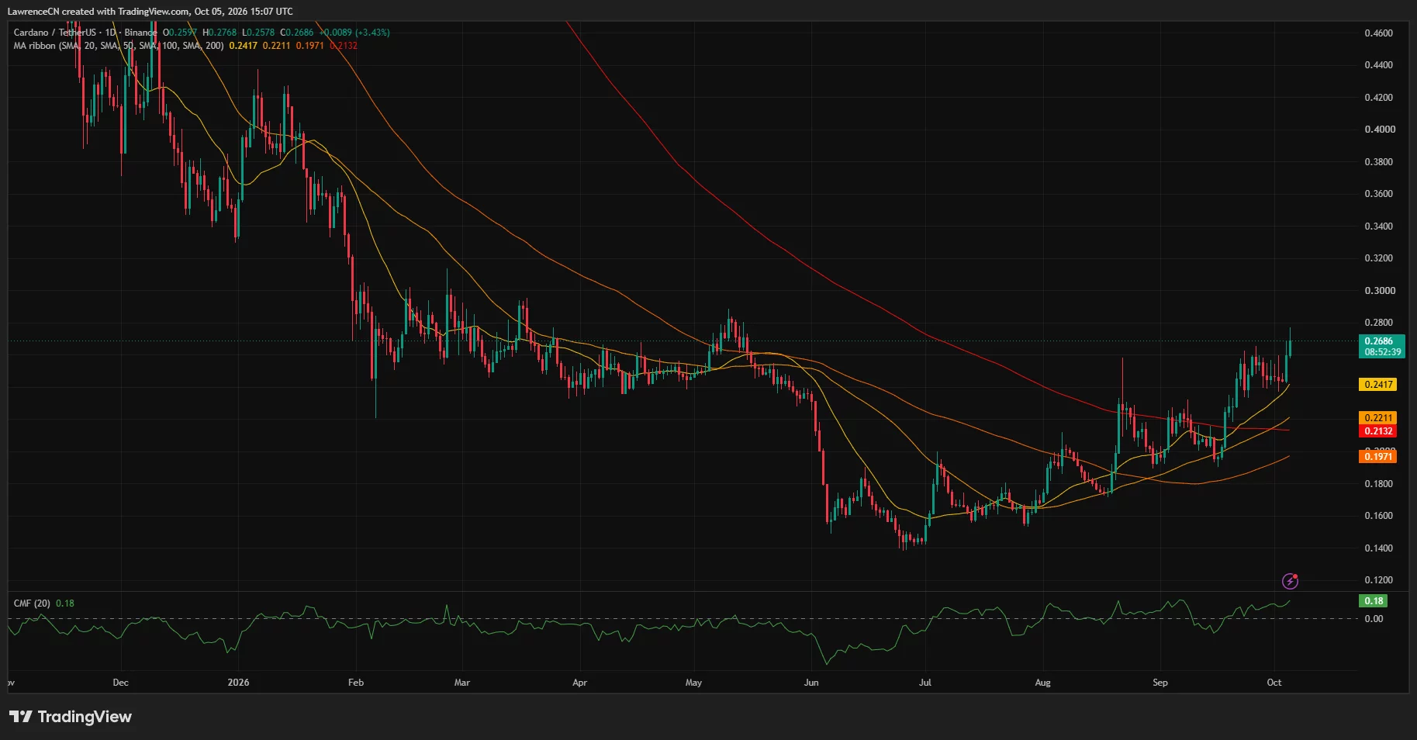1417x740 pixels.
Task: Click the +0.0089 (+3.43%) change value
Action: coord(356,33)
